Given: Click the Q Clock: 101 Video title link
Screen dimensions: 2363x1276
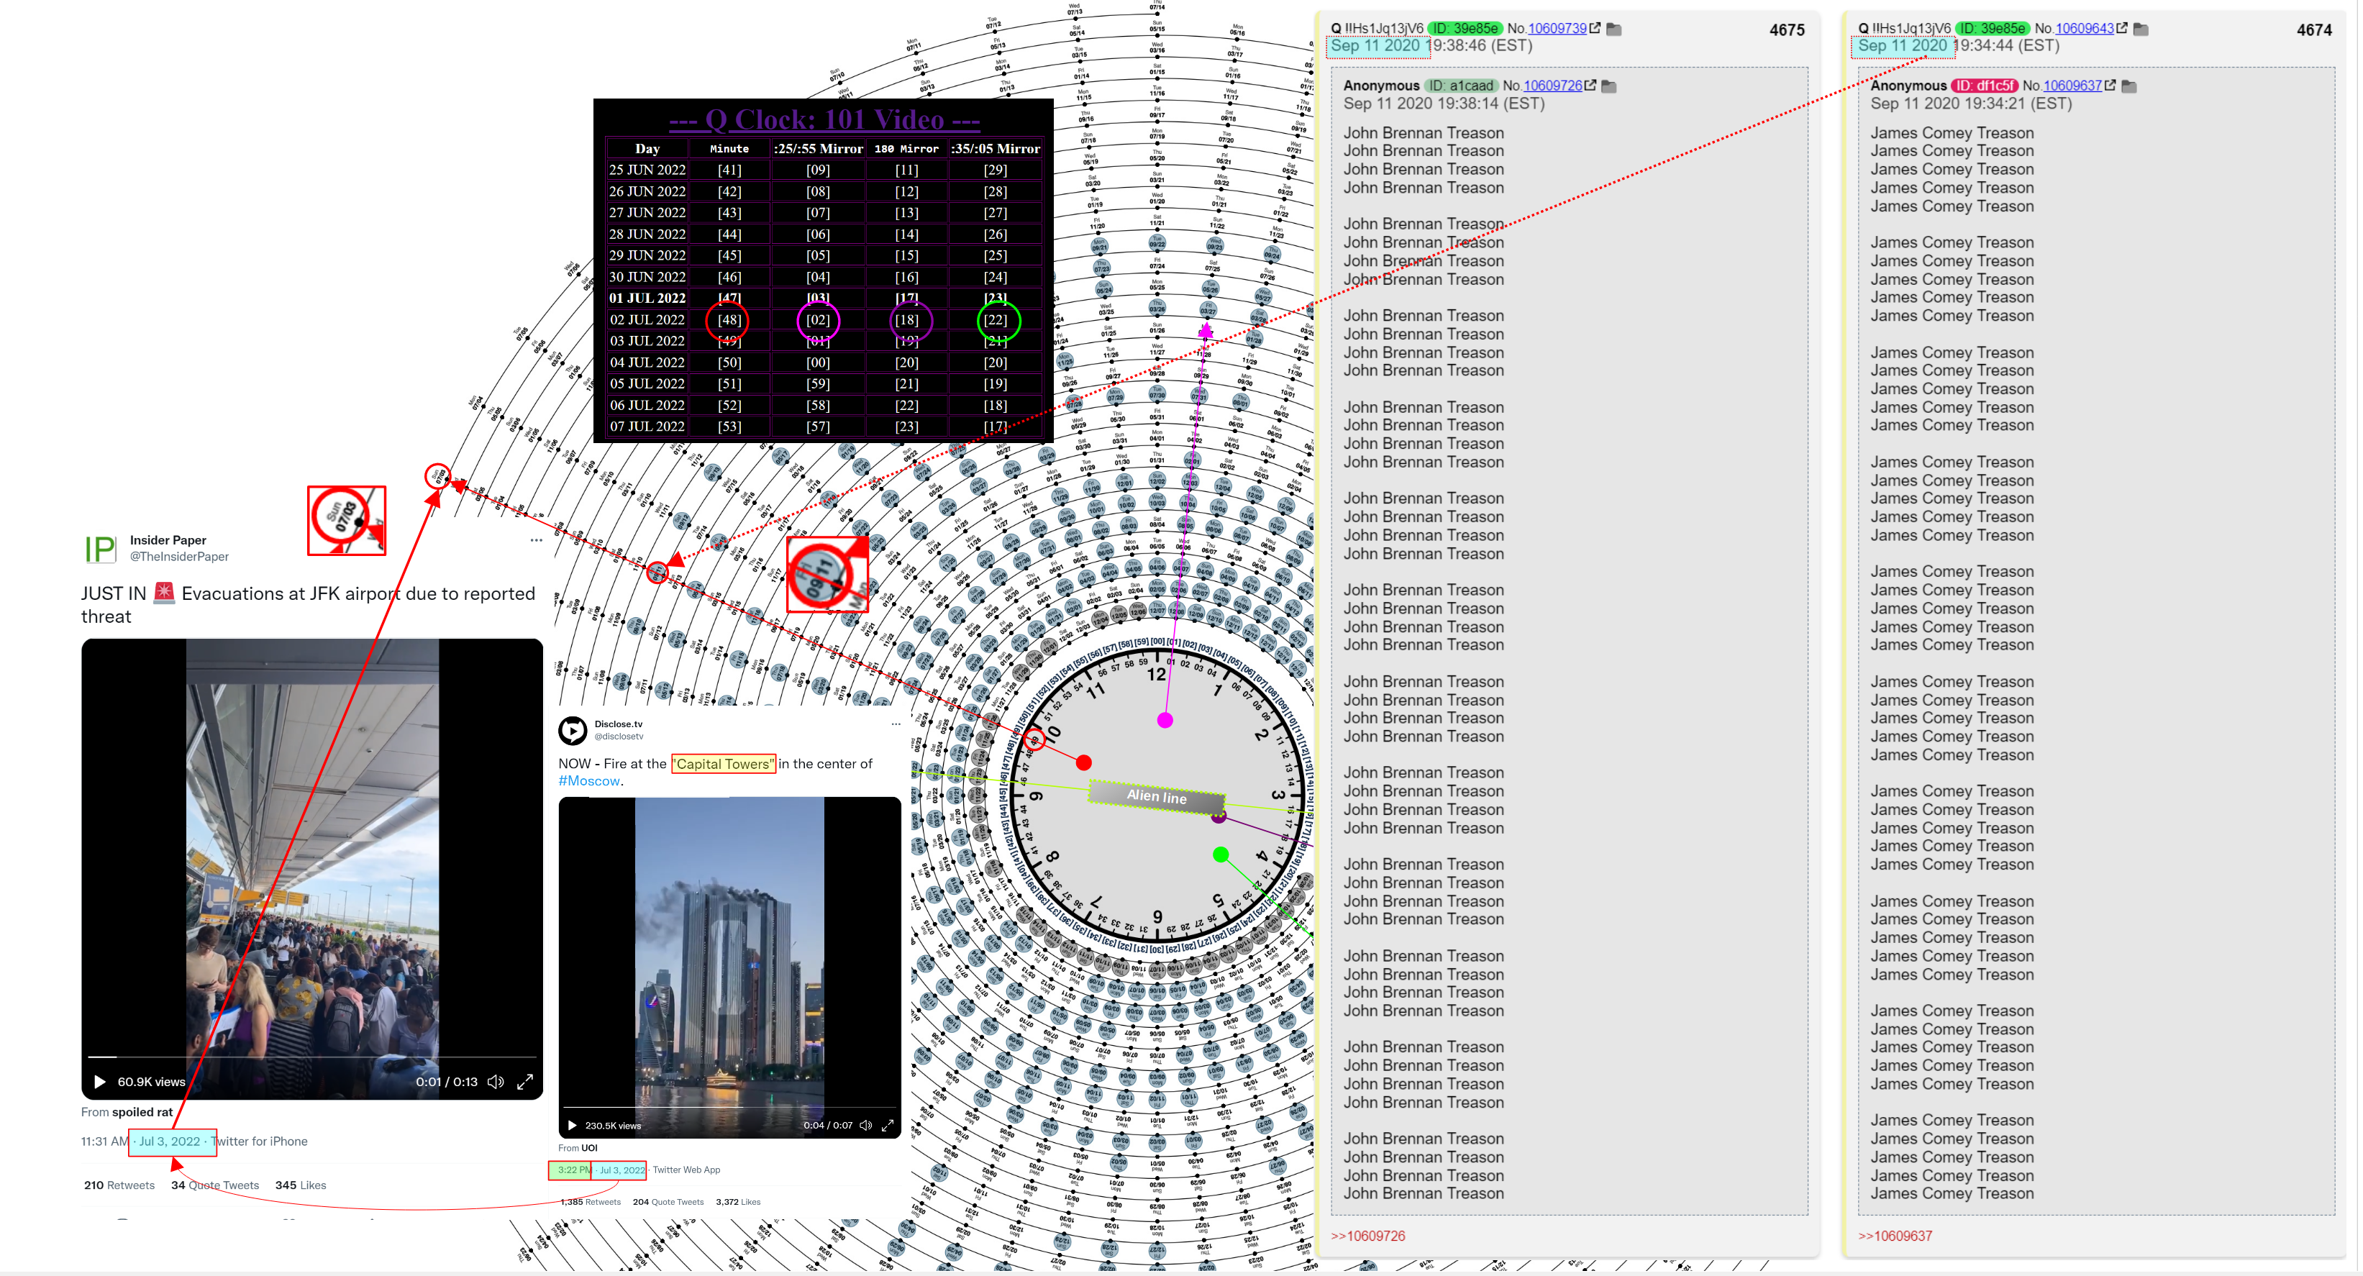Looking at the screenshot, I should [824, 119].
